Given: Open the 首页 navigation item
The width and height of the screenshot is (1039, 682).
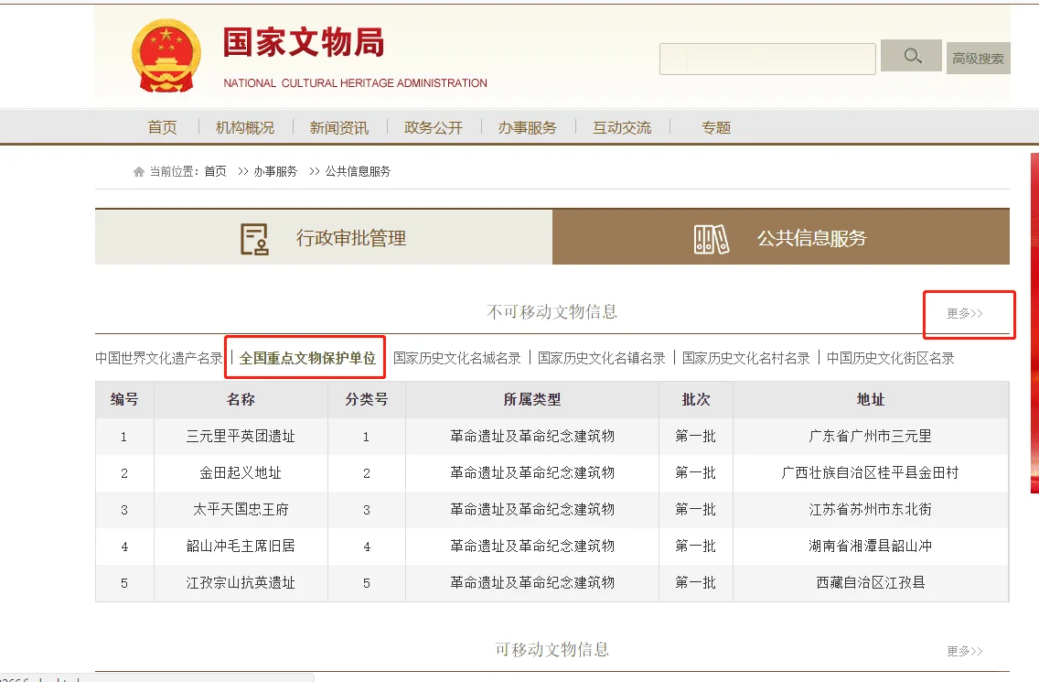Looking at the screenshot, I should (163, 127).
